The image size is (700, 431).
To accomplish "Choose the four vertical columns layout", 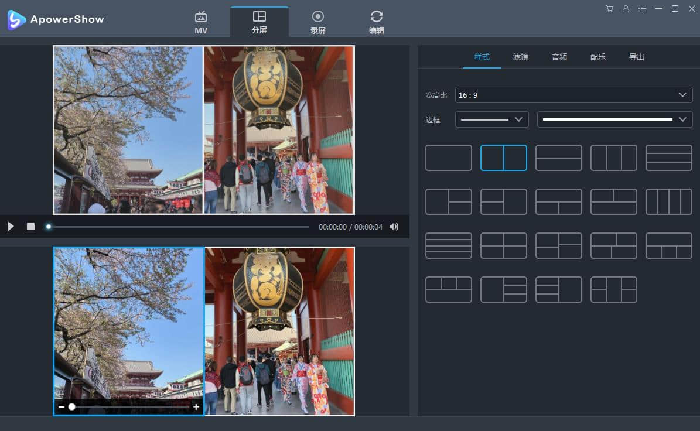I will point(668,202).
